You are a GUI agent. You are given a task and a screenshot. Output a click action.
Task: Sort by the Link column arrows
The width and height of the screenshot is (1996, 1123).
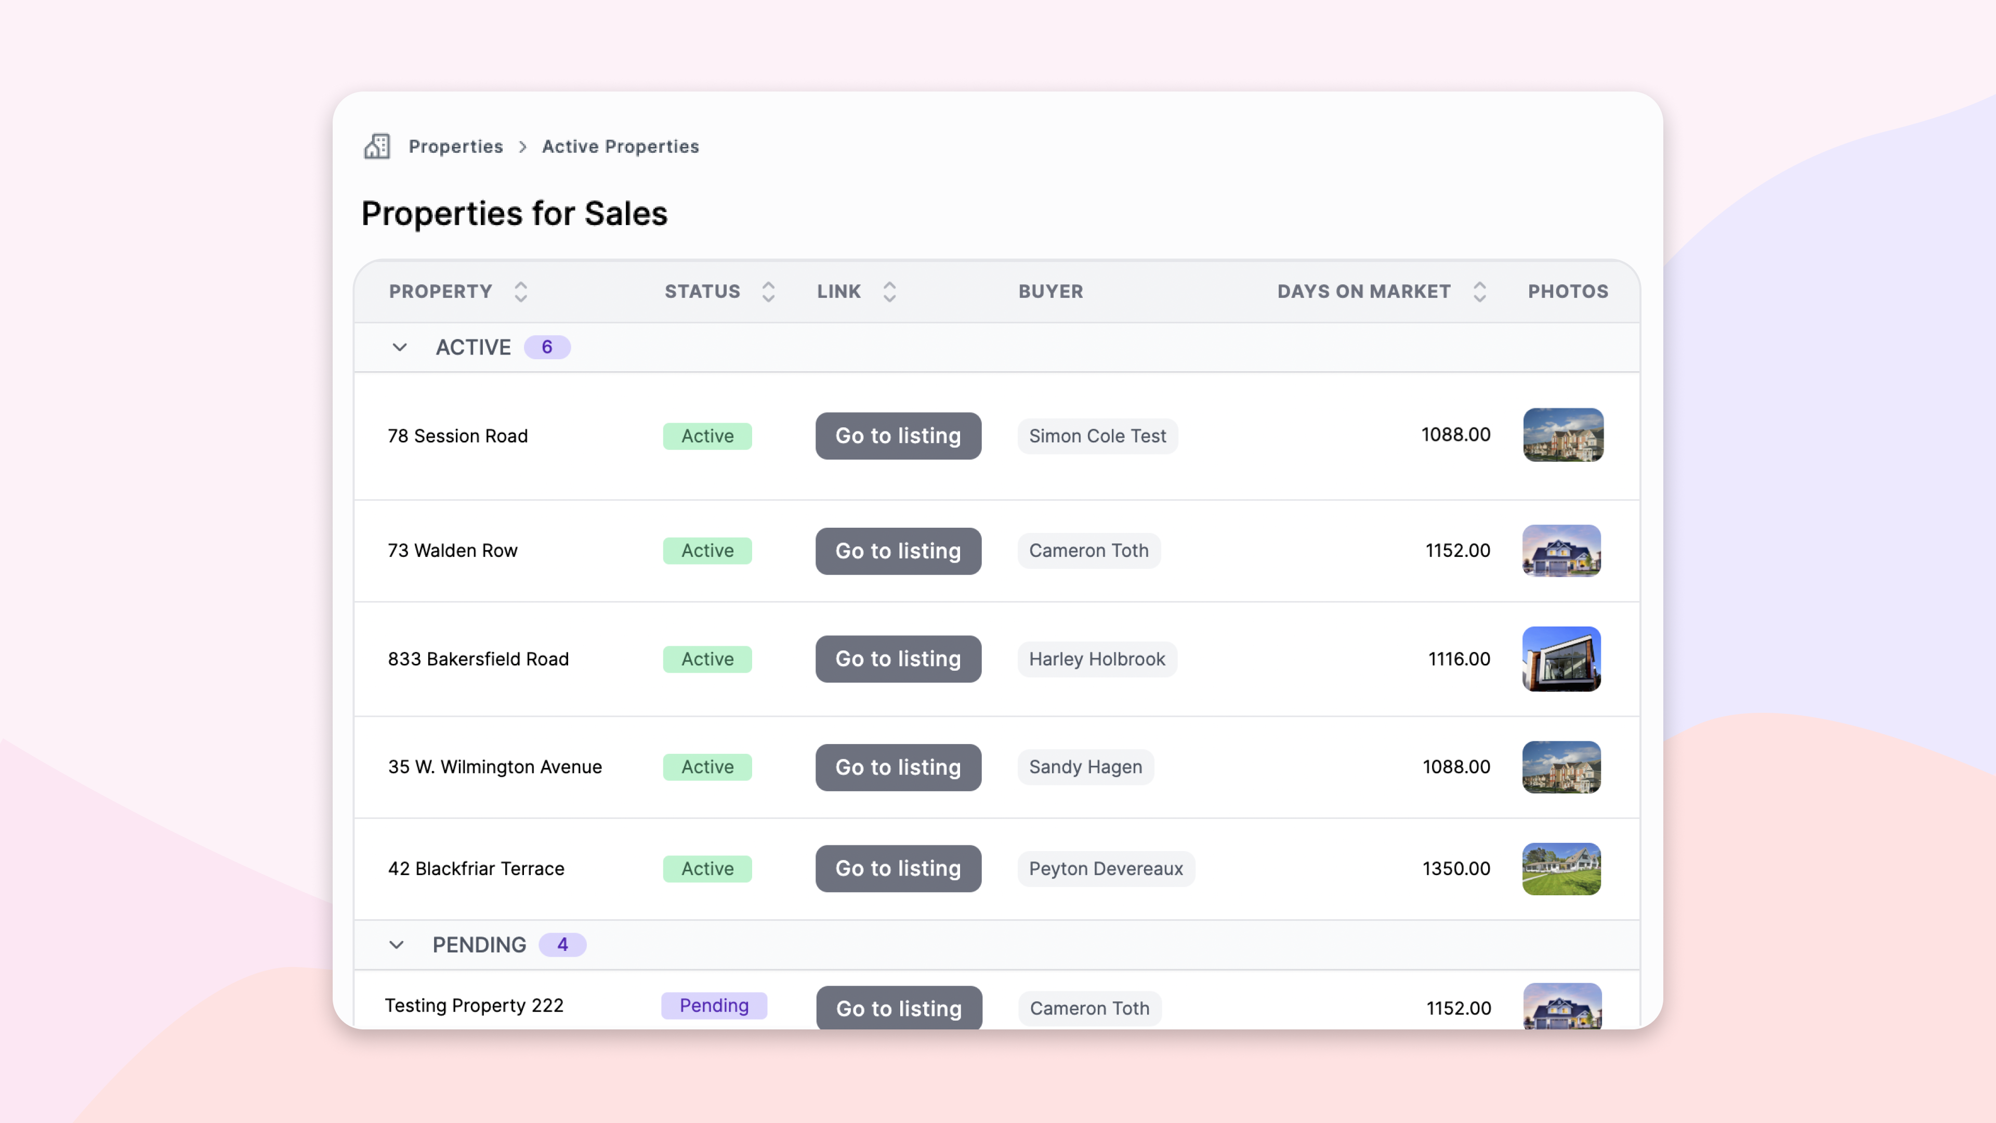[889, 291]
